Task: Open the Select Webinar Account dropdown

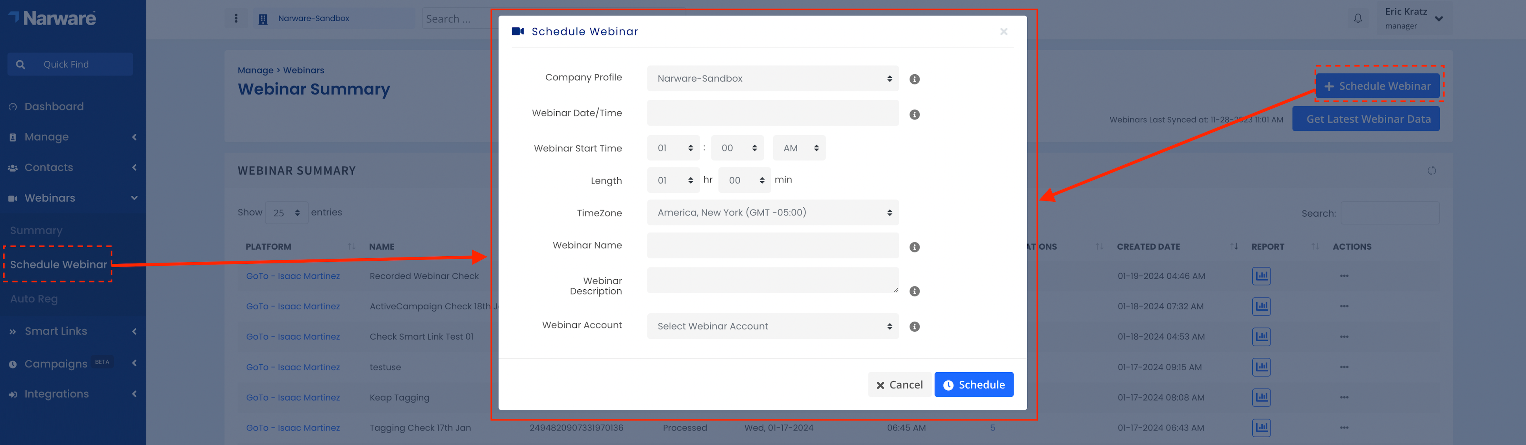Action: click(x=772, y=326)
